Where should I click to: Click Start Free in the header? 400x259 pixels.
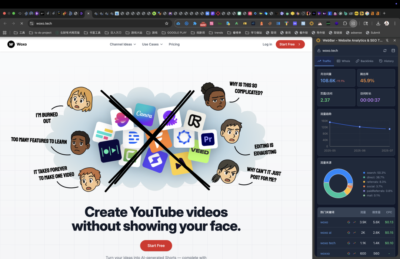[x=290, y=44]
